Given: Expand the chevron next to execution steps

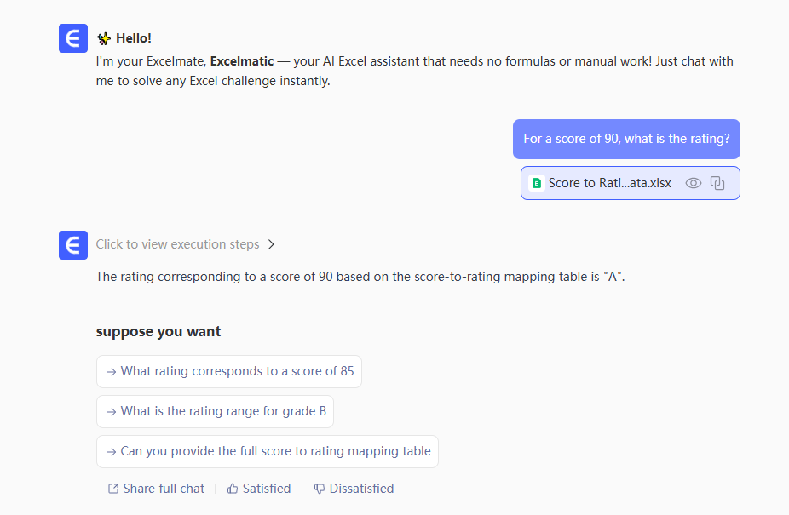Looking at the screenshot, I should click(x=271, y=244).
